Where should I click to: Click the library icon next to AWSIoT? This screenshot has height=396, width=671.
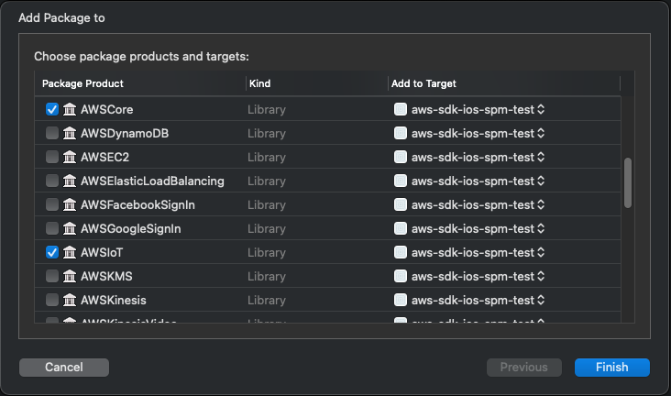point(70,253)
